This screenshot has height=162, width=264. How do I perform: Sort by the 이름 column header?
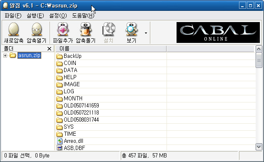[x=111, y=49]
